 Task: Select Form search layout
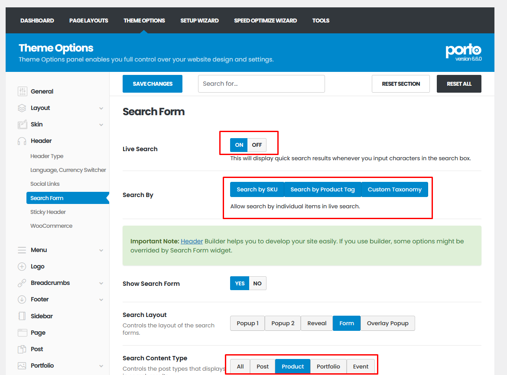(347, 323)
